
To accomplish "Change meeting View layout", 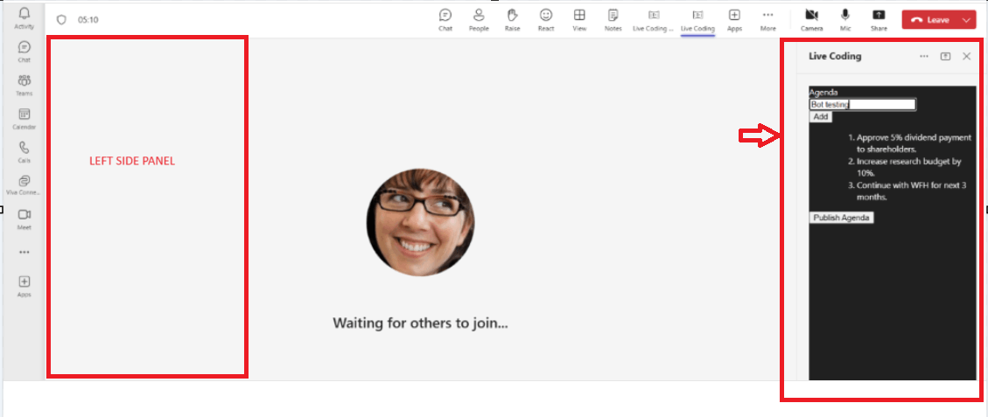I will click(579, 19).
